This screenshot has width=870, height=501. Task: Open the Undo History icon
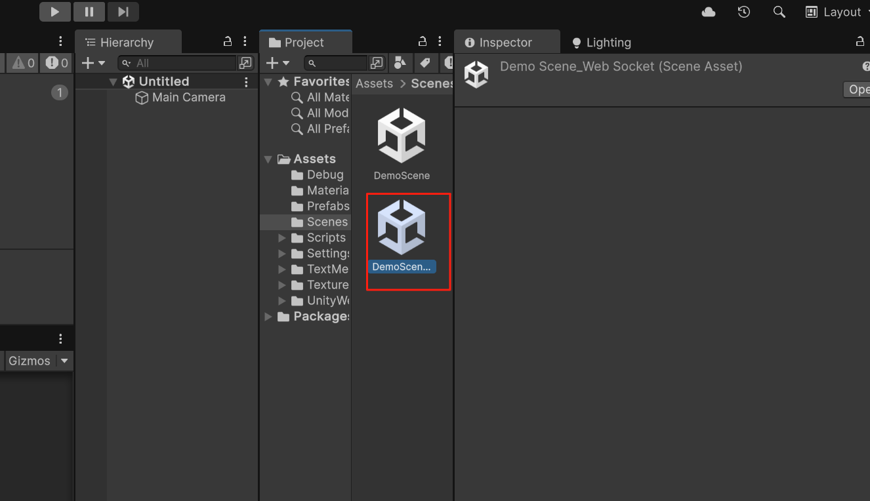click(743, 12)
